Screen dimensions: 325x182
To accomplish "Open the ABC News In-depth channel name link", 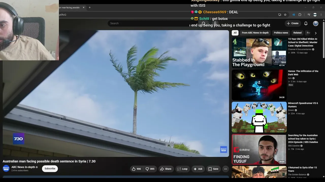I will [23, 167].
